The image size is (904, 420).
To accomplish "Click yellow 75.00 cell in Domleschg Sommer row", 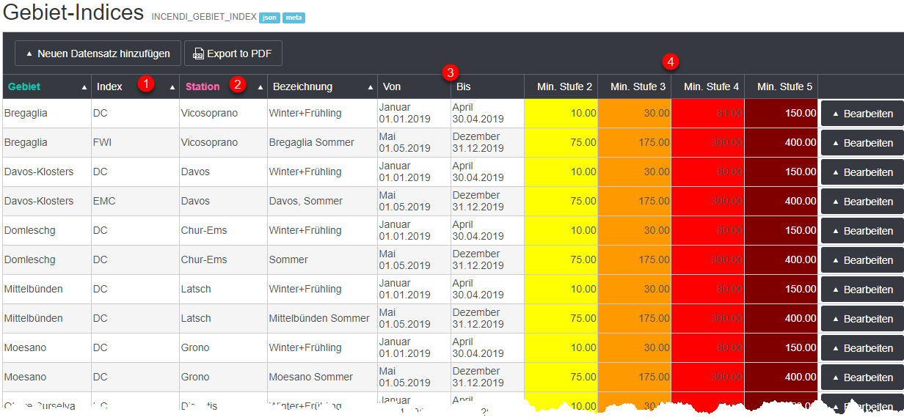I will click(561, 259).
